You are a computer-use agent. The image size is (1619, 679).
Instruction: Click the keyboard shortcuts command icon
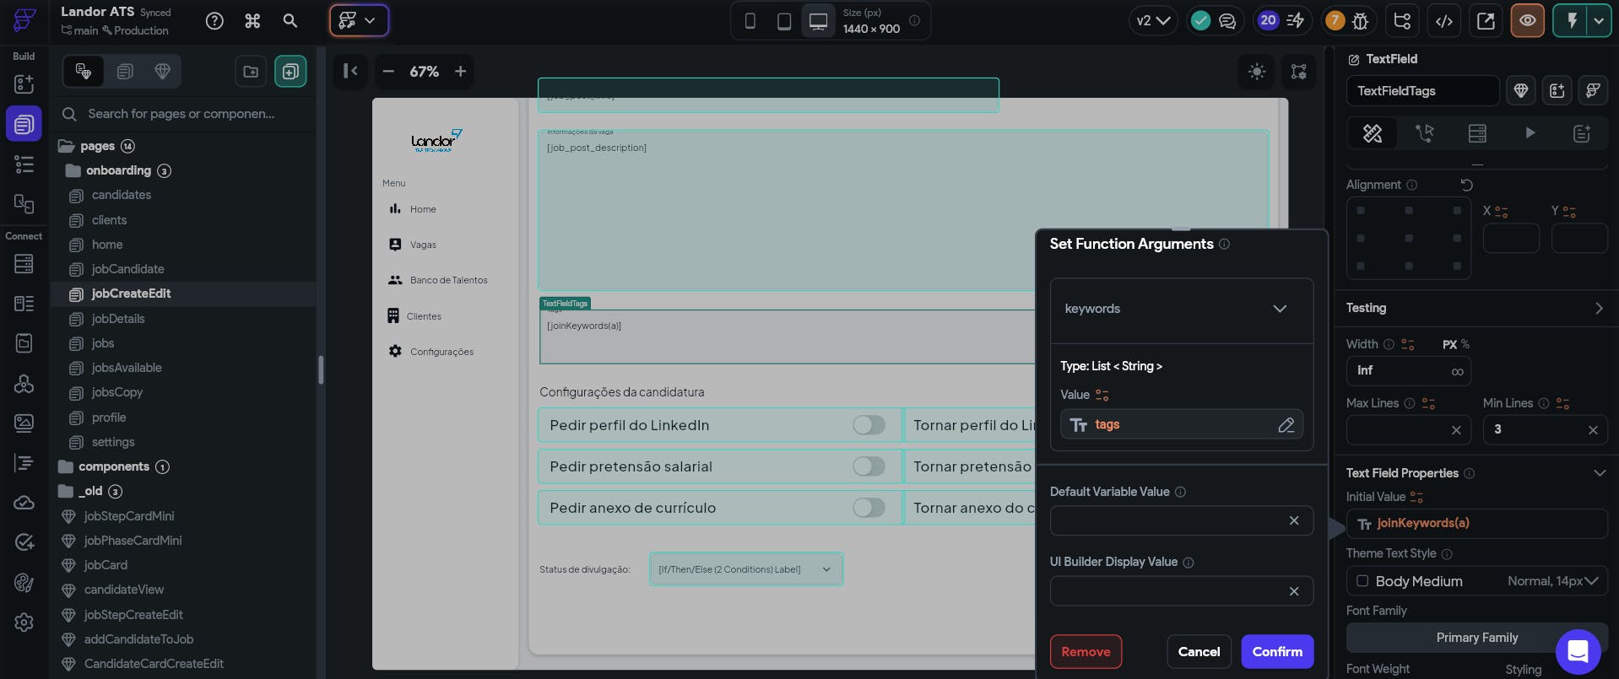[252, 21]
